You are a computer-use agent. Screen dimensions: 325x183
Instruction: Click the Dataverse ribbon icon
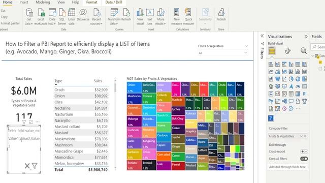tap(83, 15)
